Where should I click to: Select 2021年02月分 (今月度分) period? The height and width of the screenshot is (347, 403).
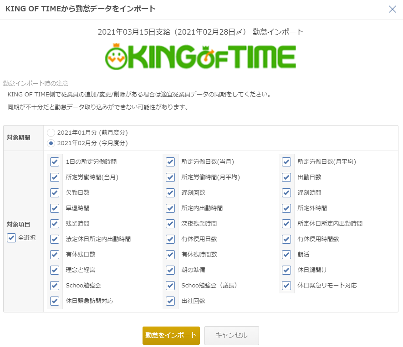[51, 143]
